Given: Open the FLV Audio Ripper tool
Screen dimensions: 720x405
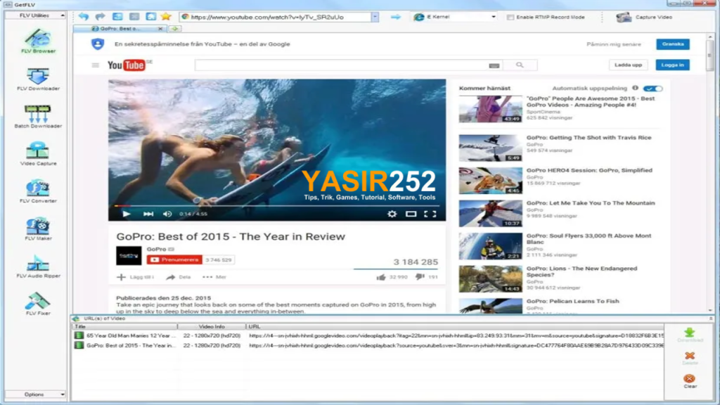Looking at the screenshot, I should click(x=38, y=266).
